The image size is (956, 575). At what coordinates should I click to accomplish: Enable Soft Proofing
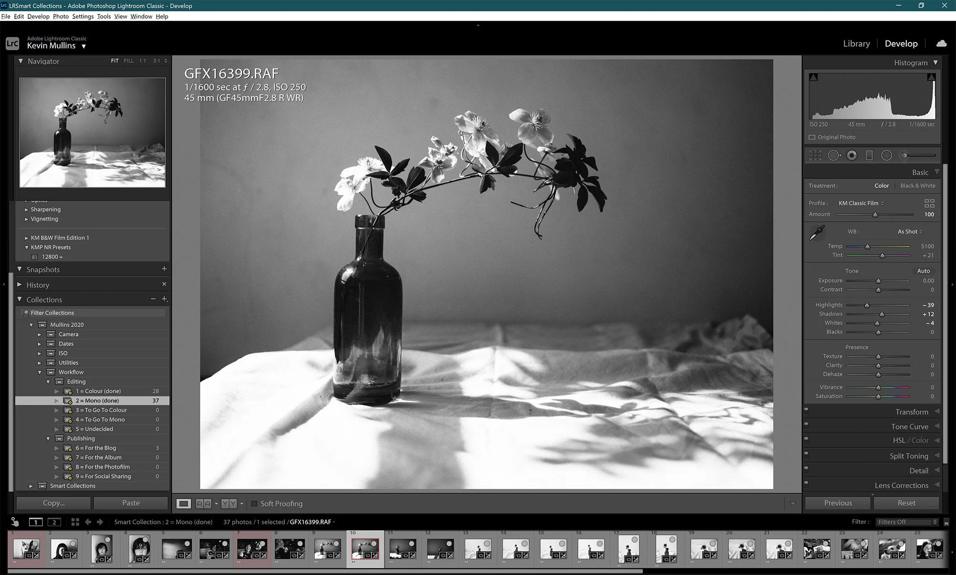click(x=254, y=503)
